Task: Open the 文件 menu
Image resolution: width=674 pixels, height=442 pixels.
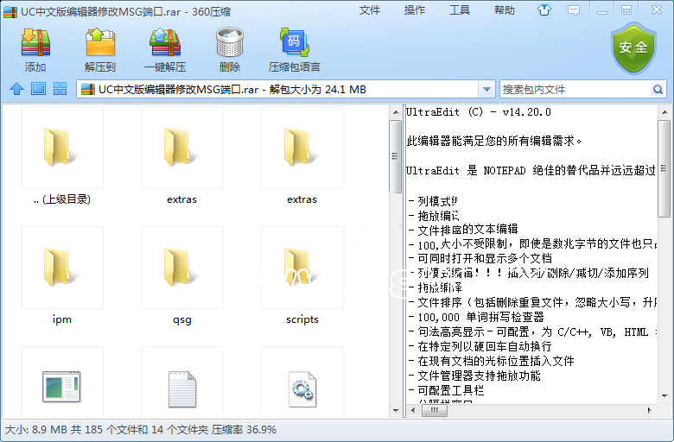Action: point(370,9)
